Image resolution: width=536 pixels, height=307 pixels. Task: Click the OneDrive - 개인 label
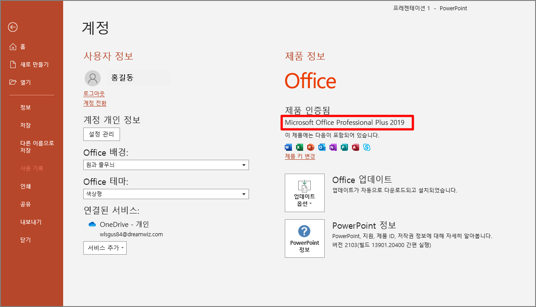(x=124, y=224)
